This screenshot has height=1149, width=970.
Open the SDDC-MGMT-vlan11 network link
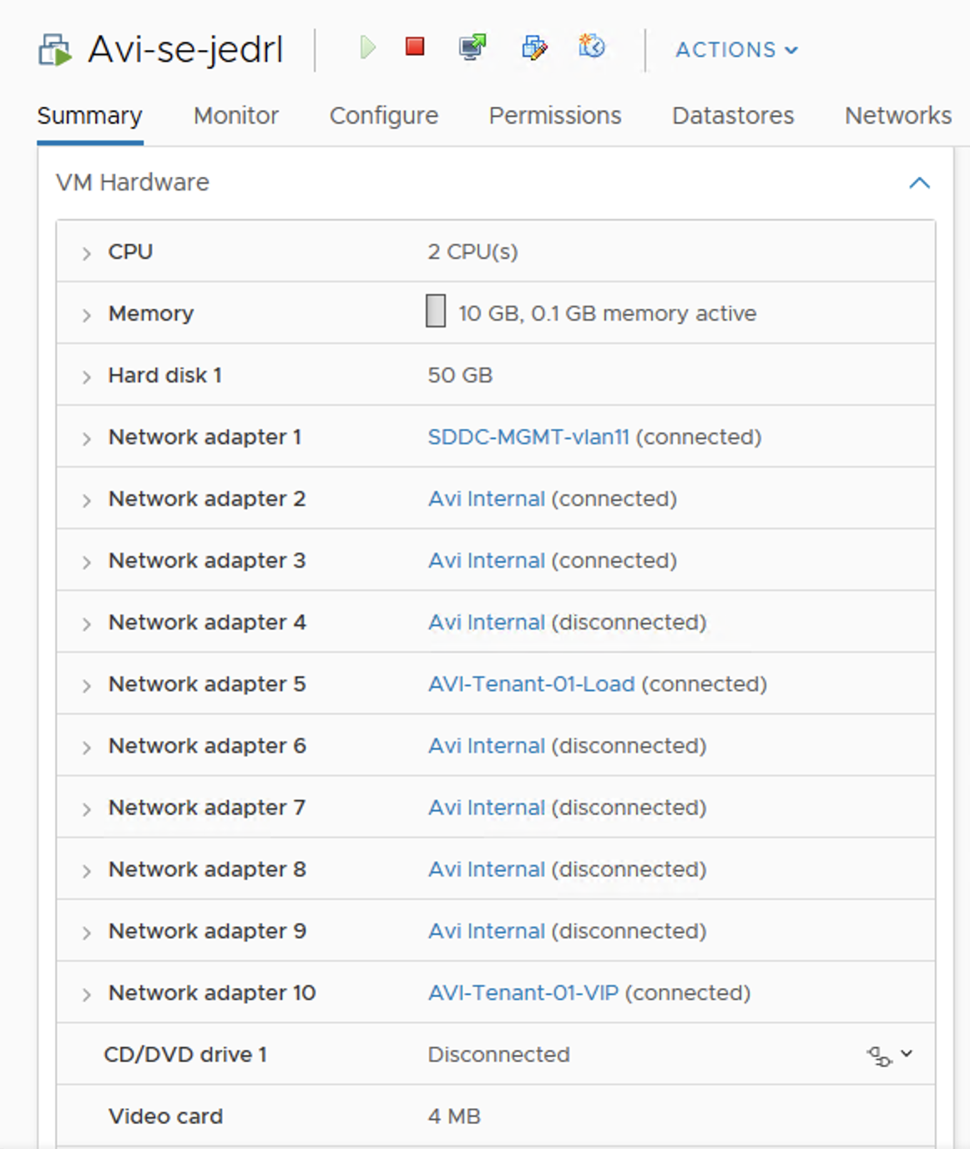click(x=528, y=437)
